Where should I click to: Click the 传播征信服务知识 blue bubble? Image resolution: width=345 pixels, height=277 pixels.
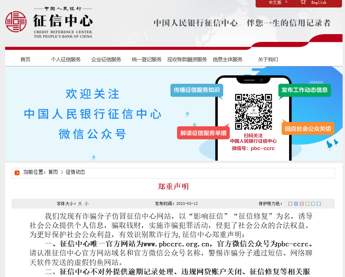[x=197, y=90]
